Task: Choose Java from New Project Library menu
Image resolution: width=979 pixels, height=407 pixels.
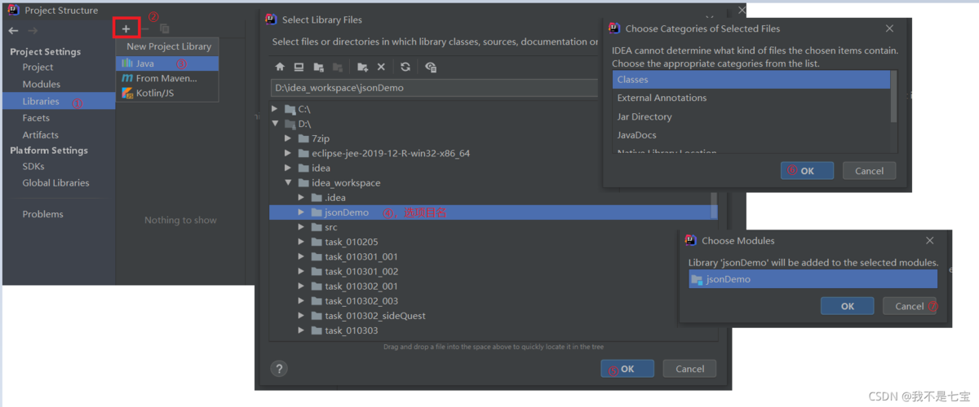Action: (167, 63)
